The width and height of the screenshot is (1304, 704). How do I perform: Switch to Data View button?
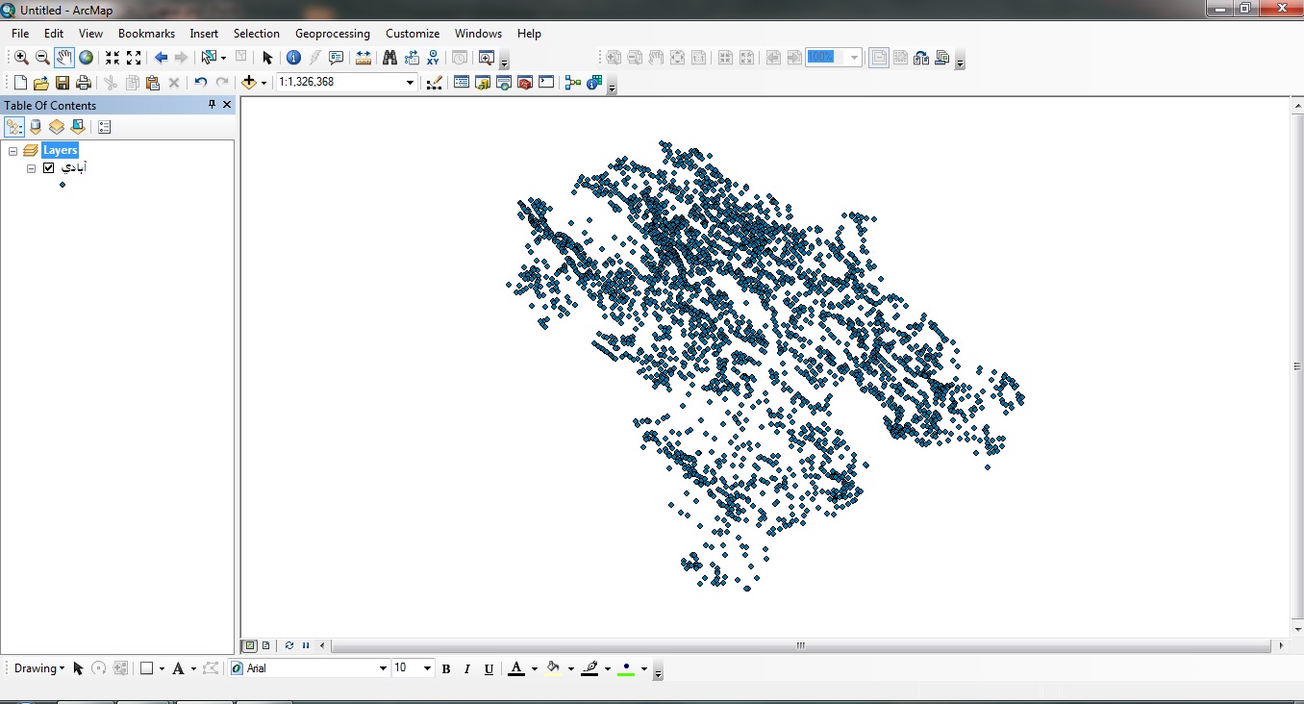tap(250, 646)
